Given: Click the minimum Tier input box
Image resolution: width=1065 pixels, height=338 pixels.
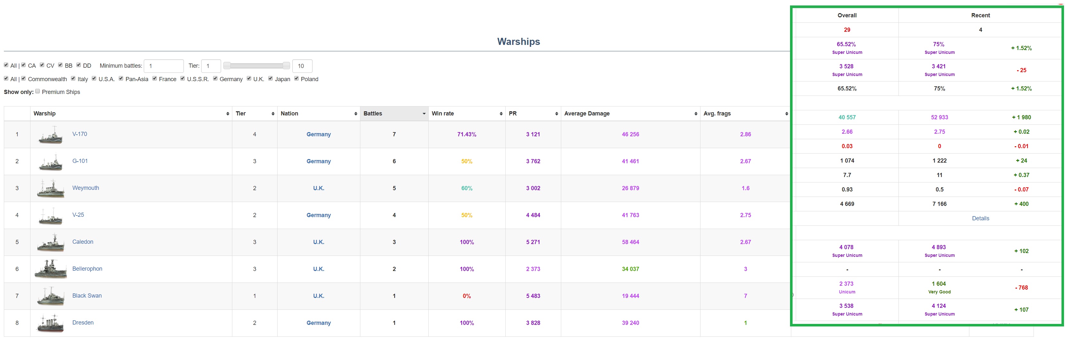Looking at the screenshot, I should 211,66.
